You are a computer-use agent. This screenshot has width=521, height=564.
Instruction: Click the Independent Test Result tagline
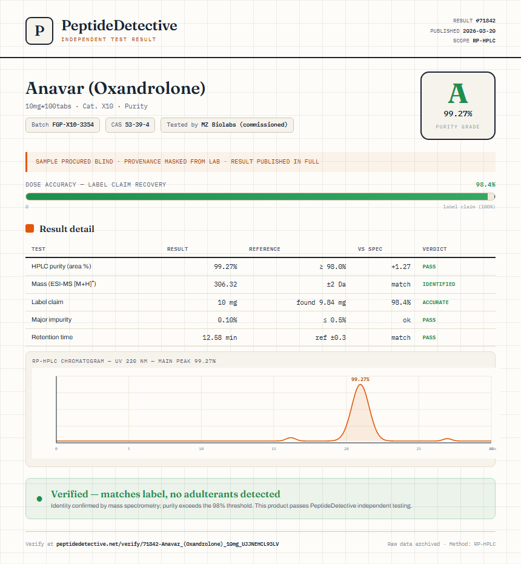point(108,39)
